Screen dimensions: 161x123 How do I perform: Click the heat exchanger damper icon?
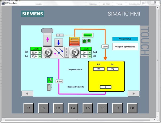click(x=59, y=53)
